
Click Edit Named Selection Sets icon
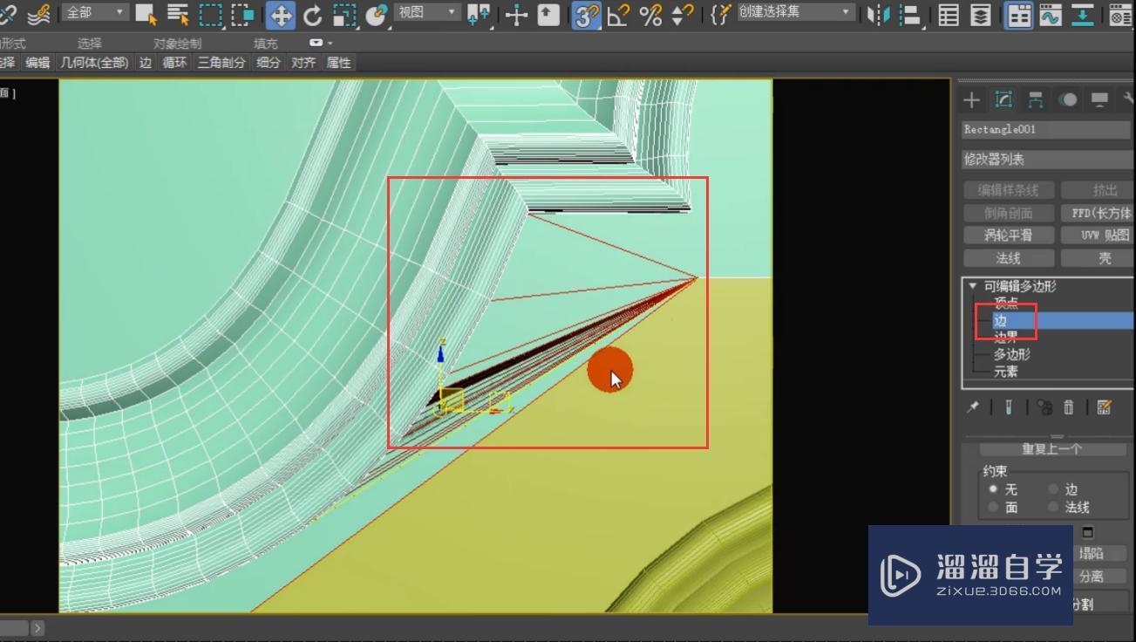pyautogui.click(x=720, y=14)
